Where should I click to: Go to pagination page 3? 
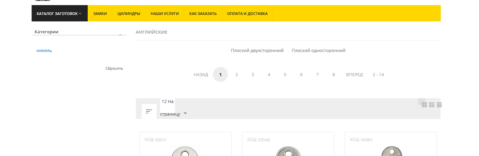253,74
